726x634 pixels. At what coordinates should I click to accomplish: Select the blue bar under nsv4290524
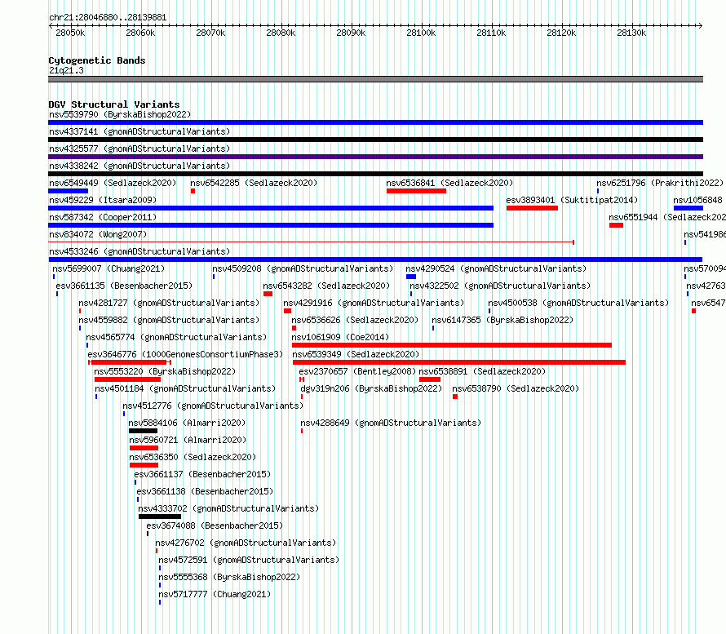(x=411, y=277)
